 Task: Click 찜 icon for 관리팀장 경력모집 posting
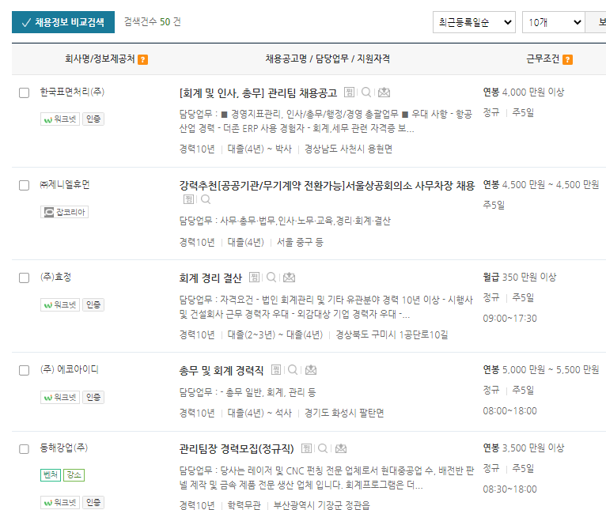(x=306, y=448)
